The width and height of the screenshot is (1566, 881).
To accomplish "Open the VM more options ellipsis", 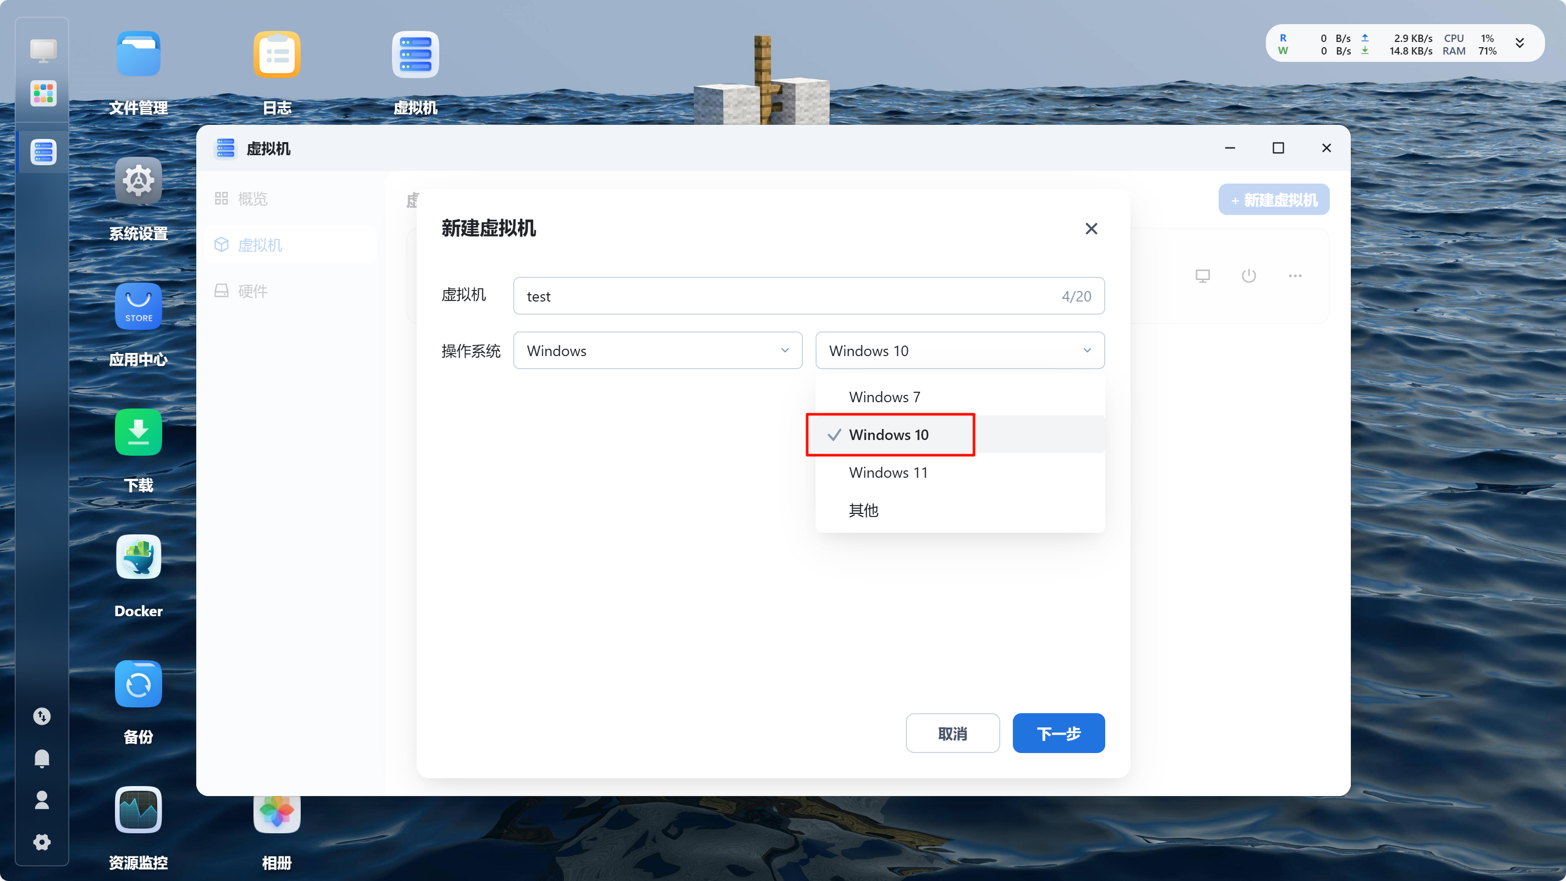I will (x=1295, y=276).
